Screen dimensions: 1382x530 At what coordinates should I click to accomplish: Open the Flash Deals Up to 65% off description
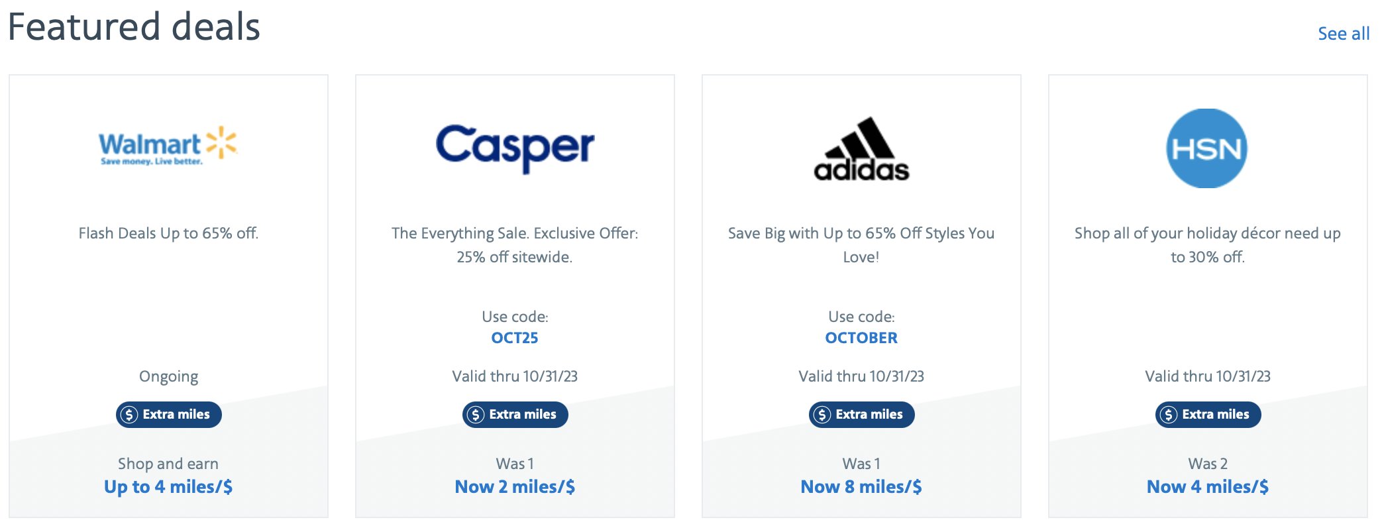[x=168, y=233]
